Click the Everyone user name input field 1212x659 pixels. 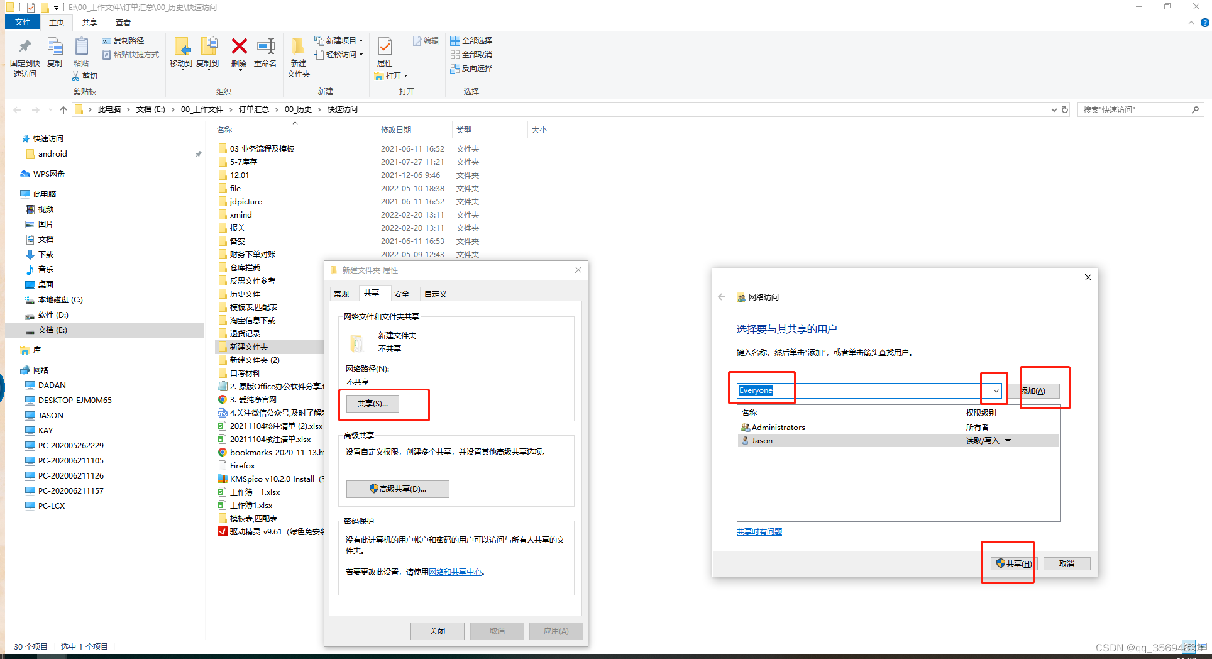[859, 391]
